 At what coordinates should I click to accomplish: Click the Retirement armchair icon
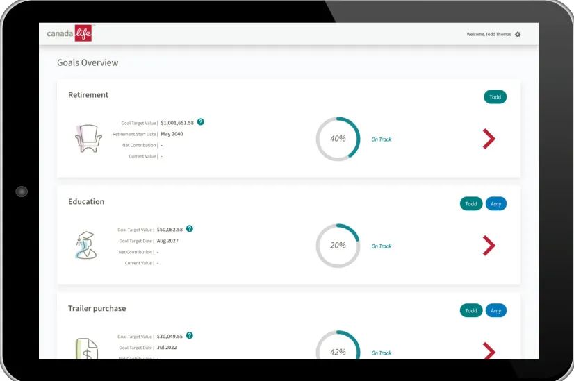pos(88,139)
